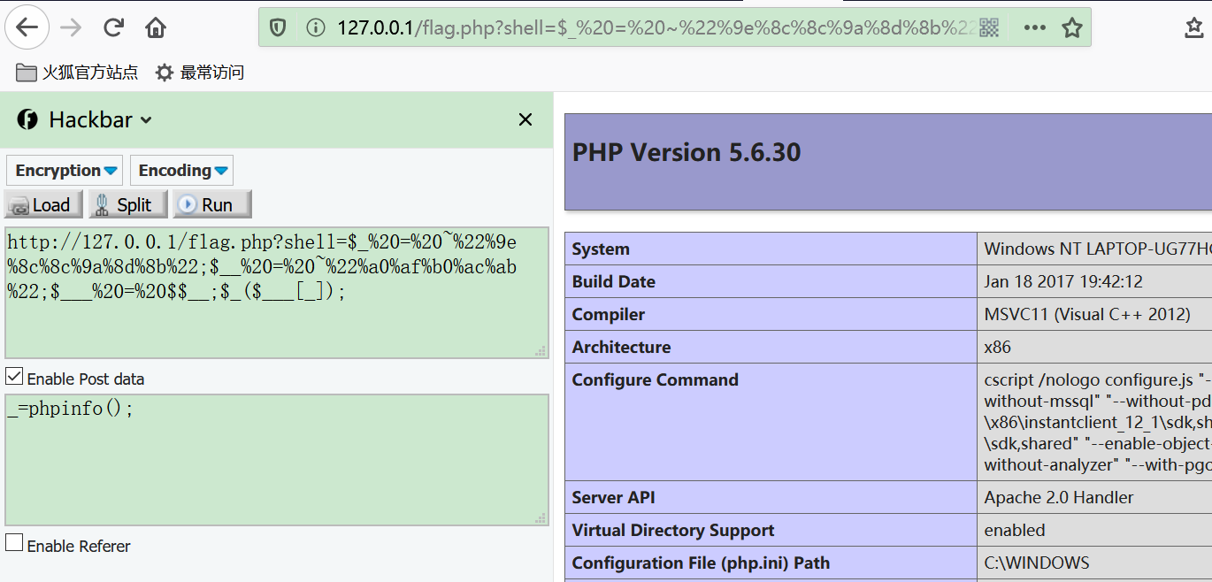This screenshot has width=1212, height=582.
Task: Open the Encryption dropdown menu
Action: pyautogui.click(x=67, y=171)
